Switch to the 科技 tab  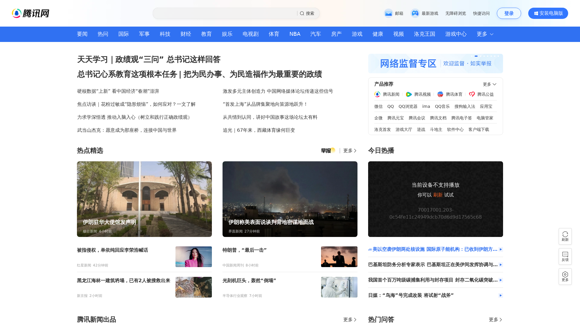click(165, 34)
